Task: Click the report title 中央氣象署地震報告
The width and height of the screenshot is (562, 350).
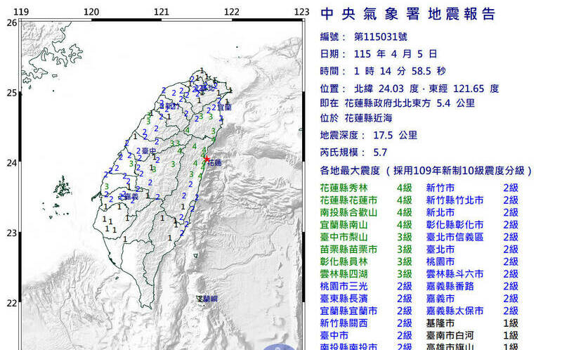Action: point(408,14)
